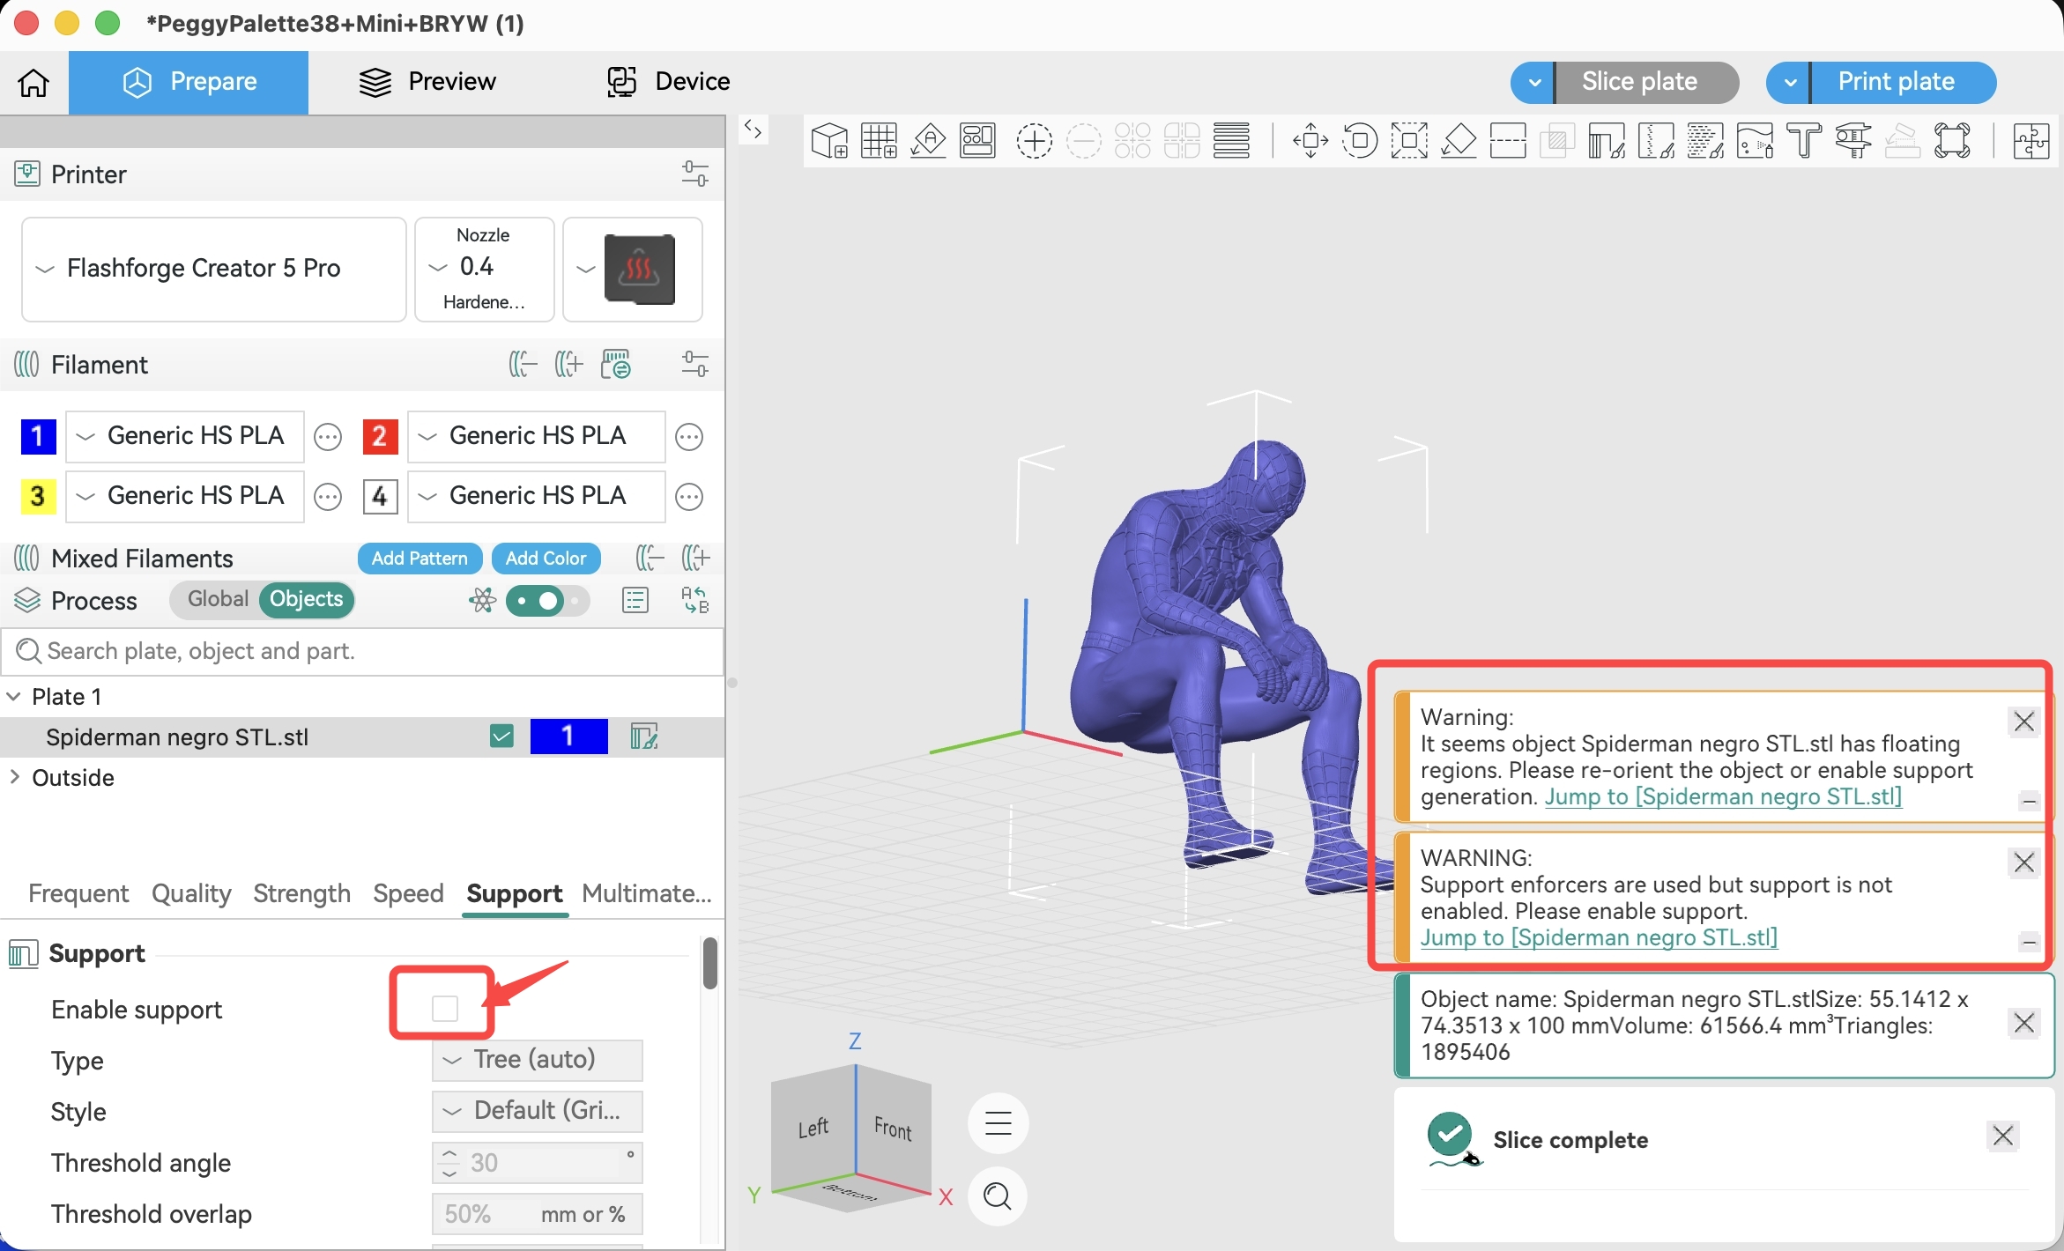Open Filament settings sliders icon

[x=695, y=364]
